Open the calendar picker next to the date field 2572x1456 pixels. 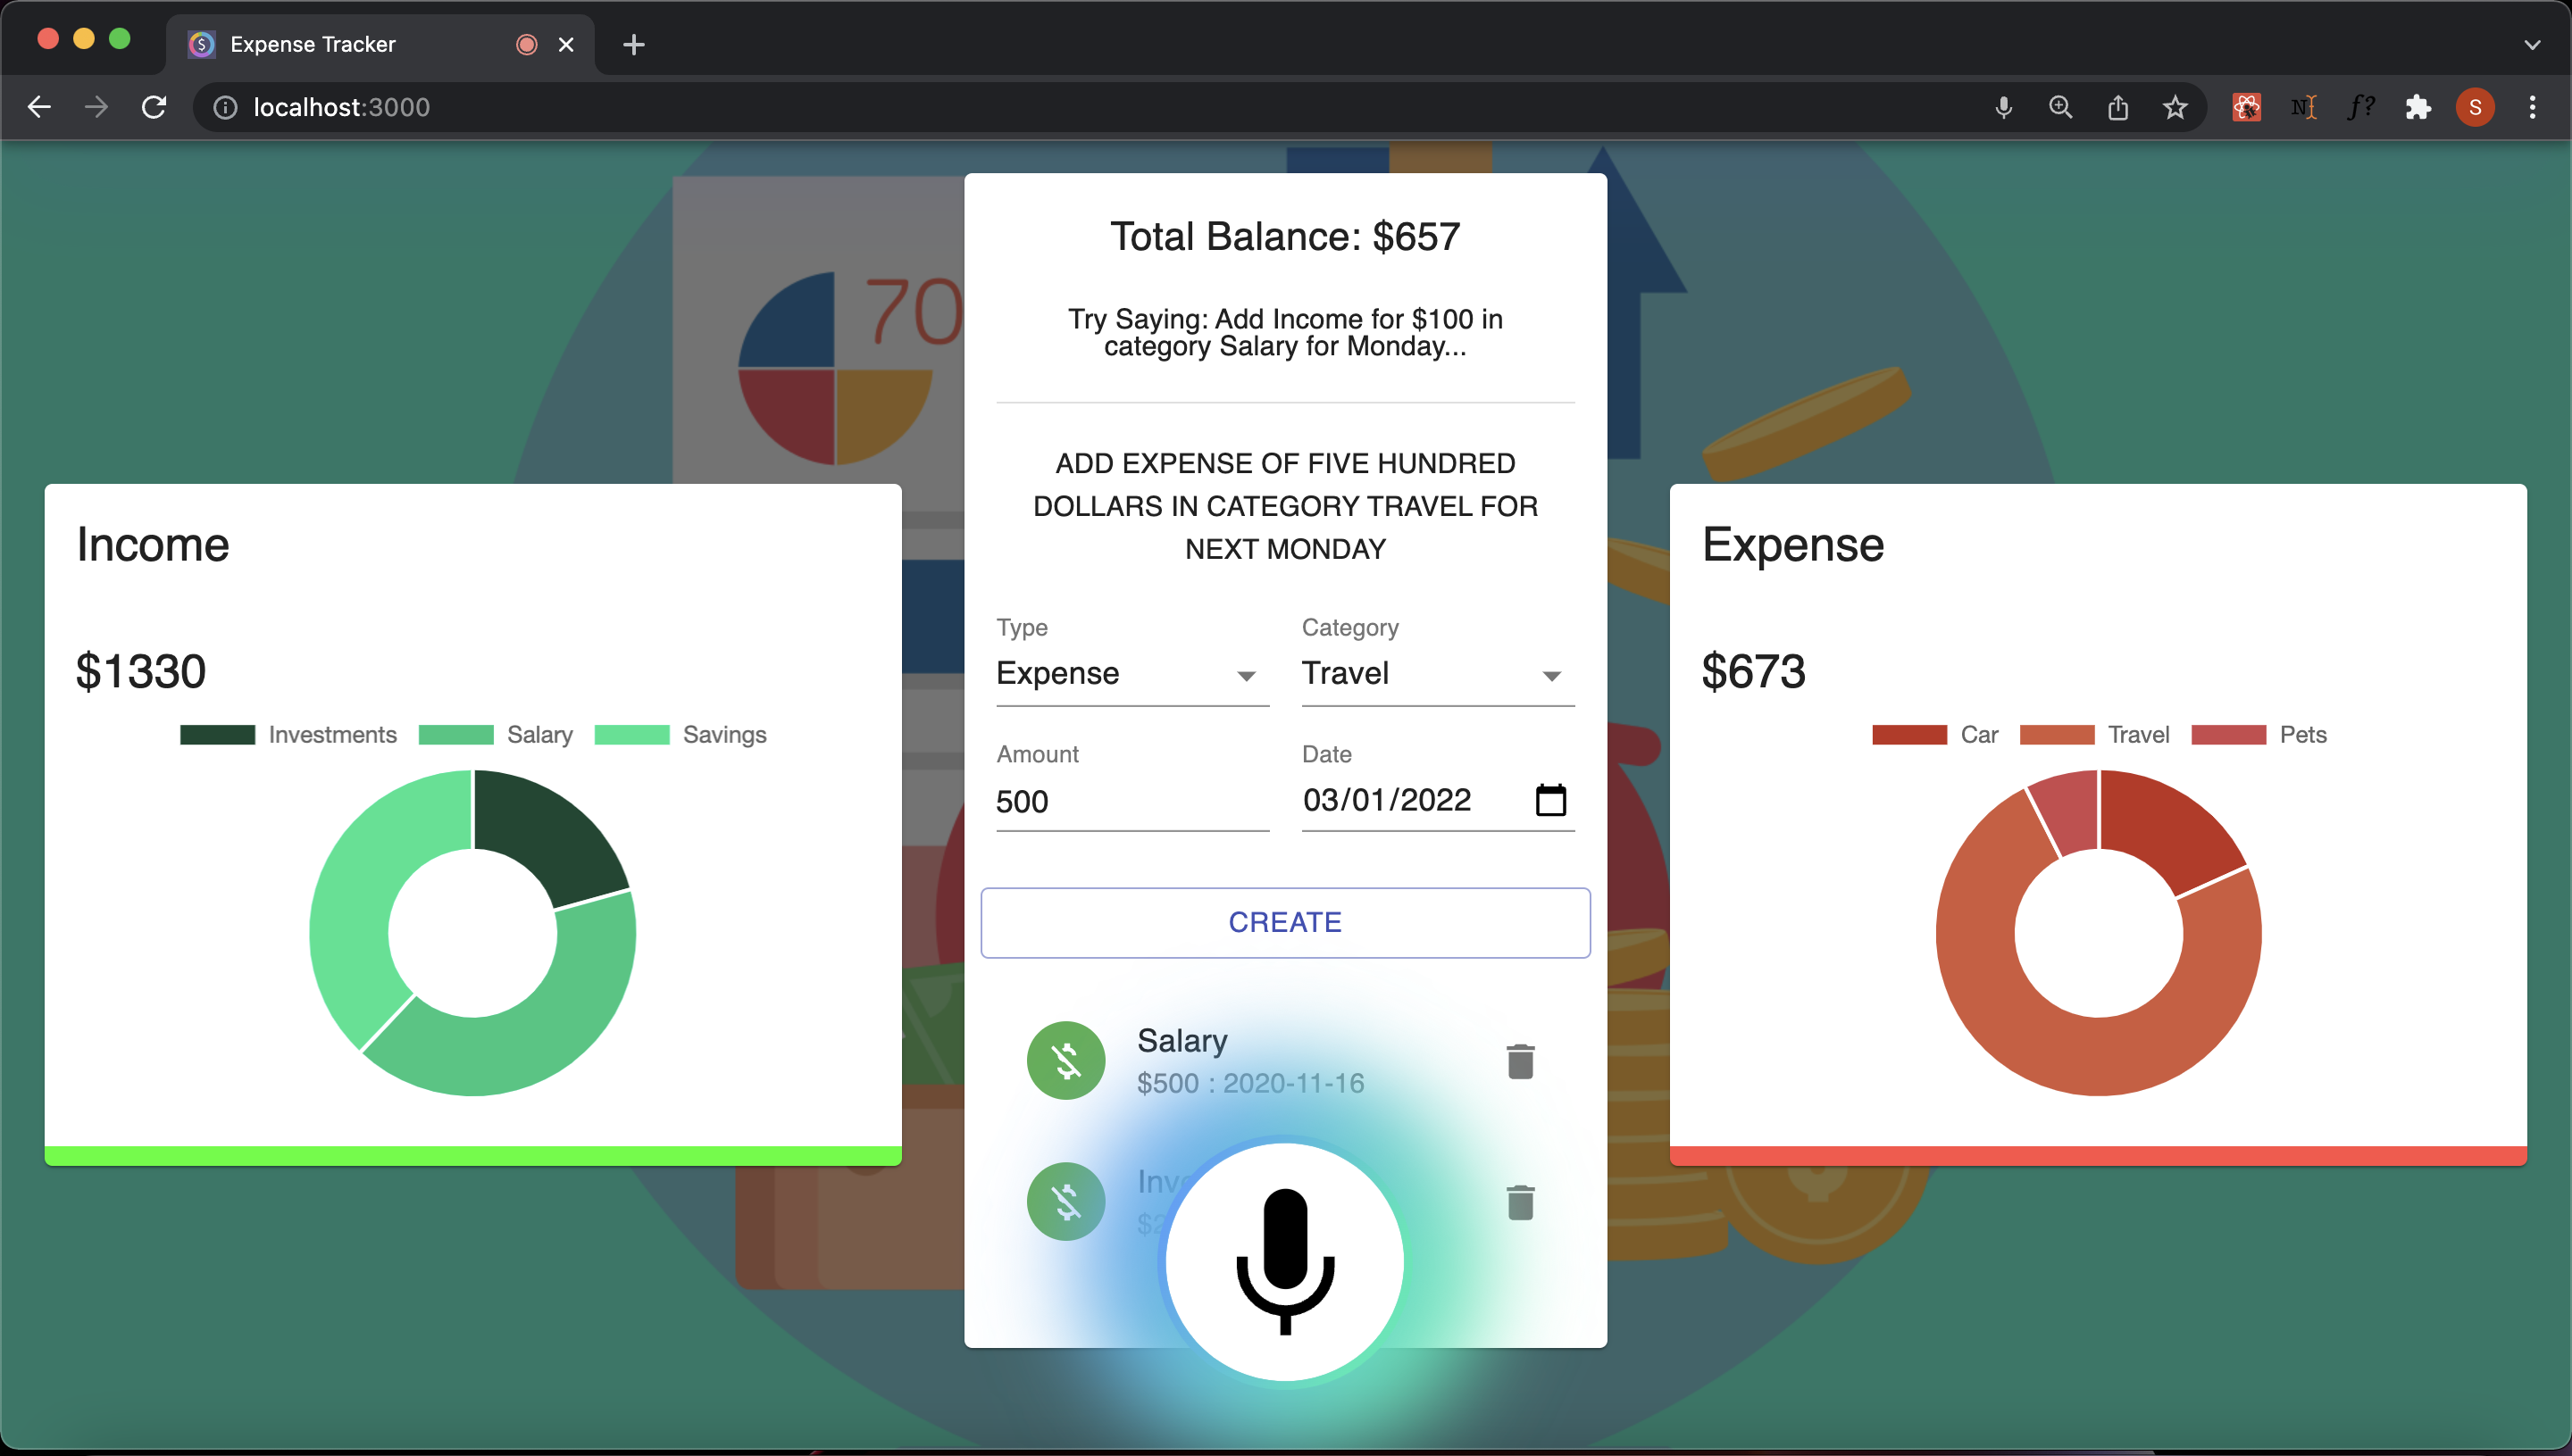tap(1550, 800)
